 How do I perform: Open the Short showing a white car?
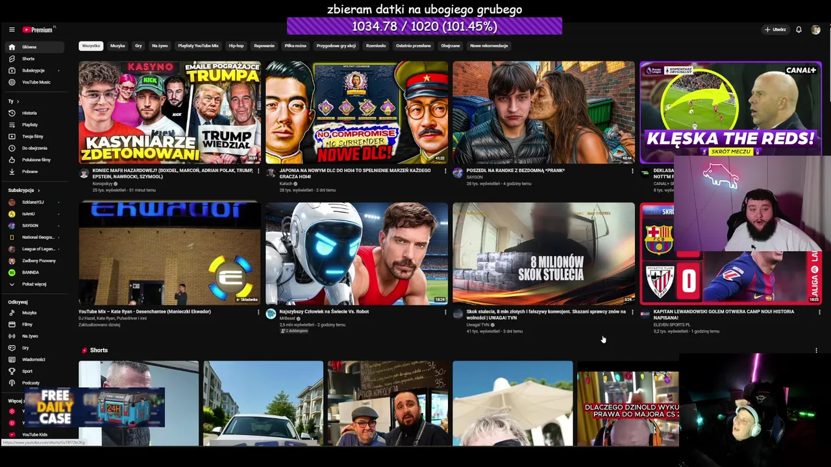[x=263, y=403]
